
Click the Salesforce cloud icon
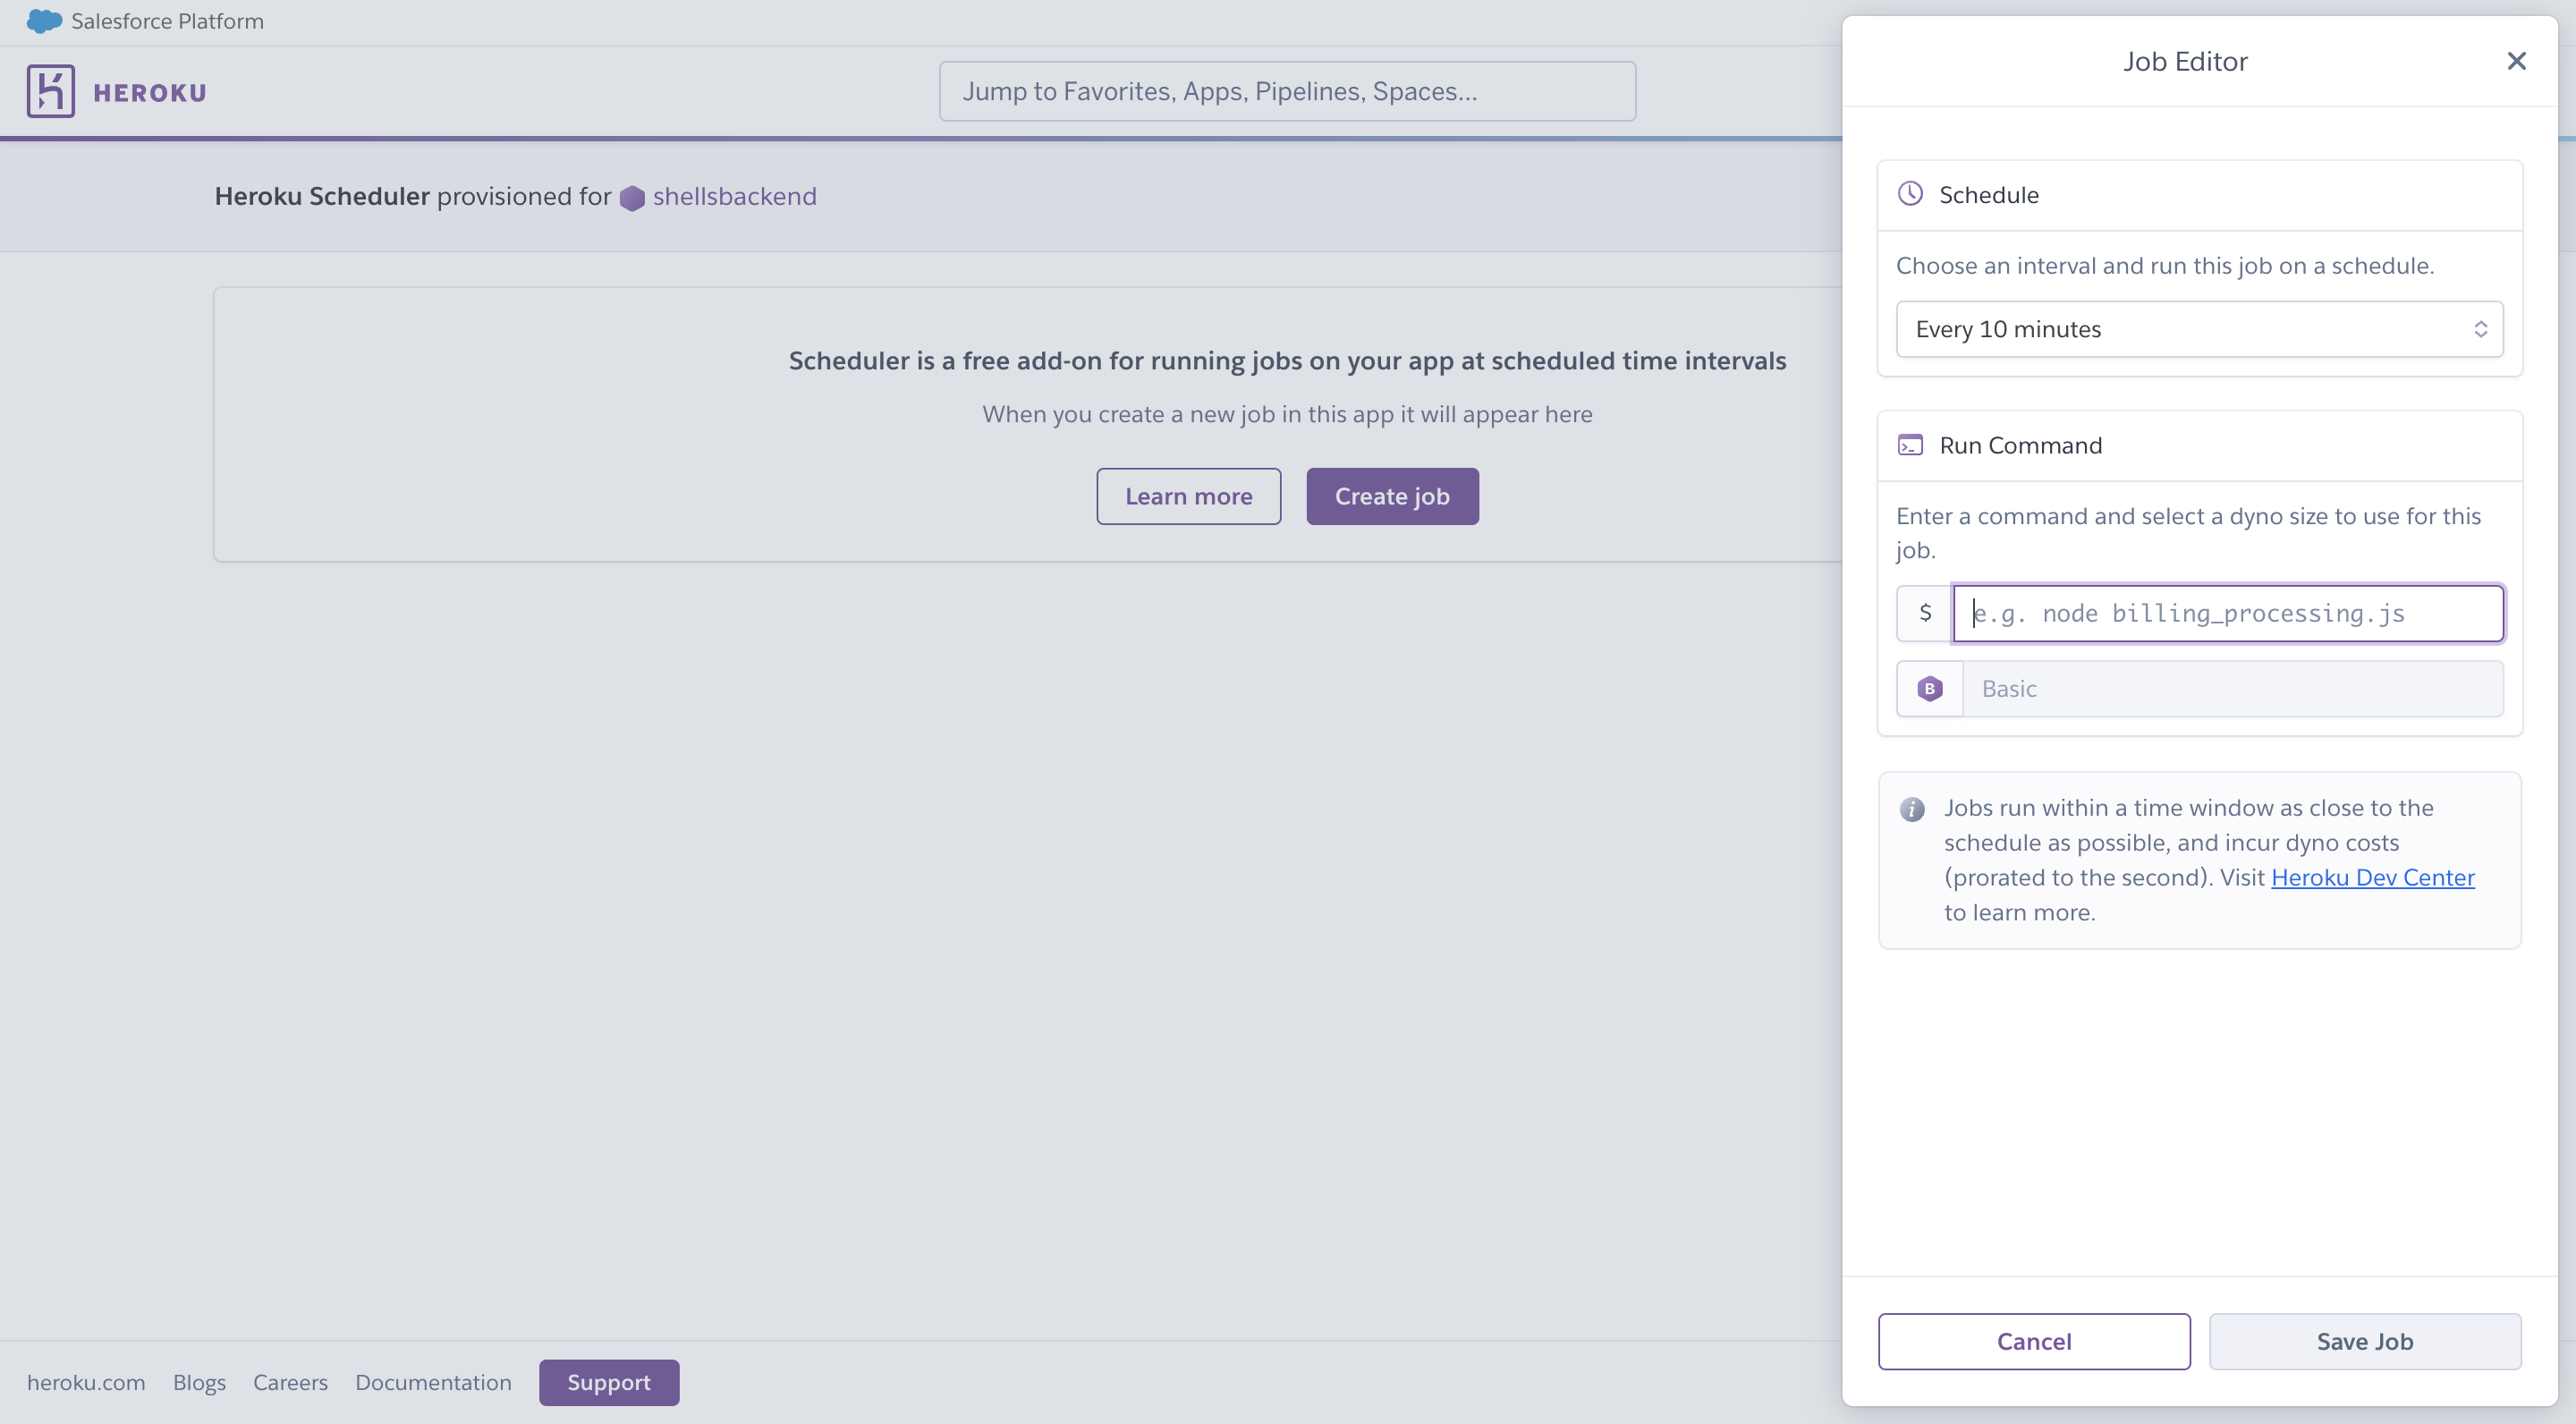click(x=44, y=21)
